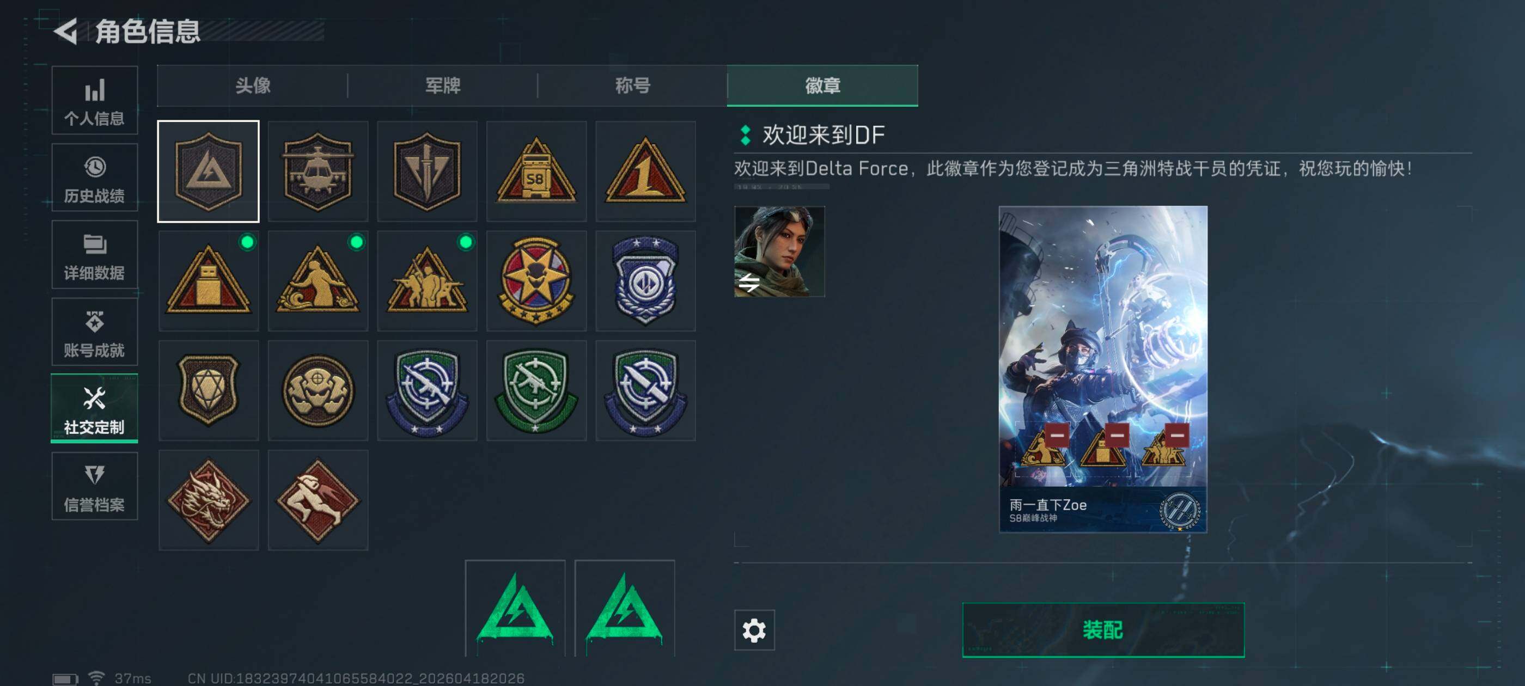Swap operator using the portrait thumbnail
Image resolution: width=1525 pixels, height=686 pixels.
click(x=779, y=252)
